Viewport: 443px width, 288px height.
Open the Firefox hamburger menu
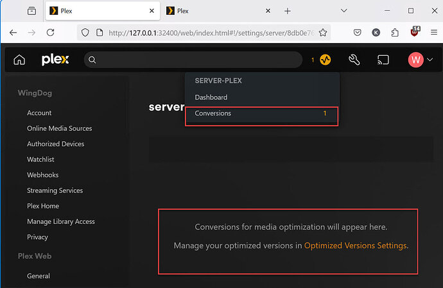tap(434, 33)
